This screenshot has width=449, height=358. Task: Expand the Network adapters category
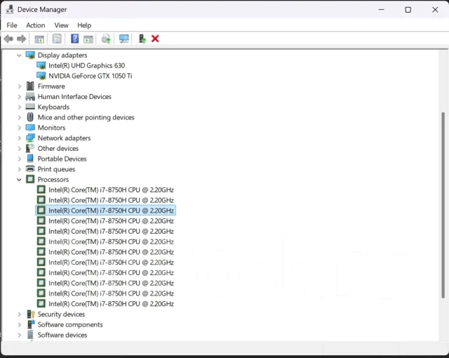click(x=19, y=138)
